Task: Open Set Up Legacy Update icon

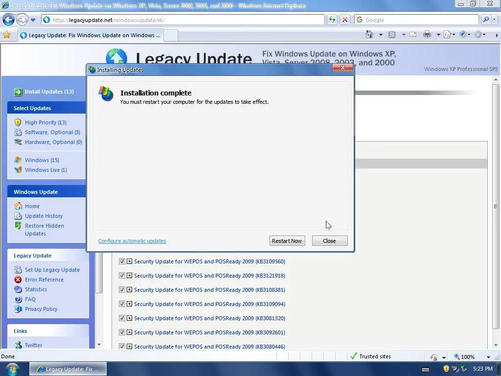Action: (18, 270)
